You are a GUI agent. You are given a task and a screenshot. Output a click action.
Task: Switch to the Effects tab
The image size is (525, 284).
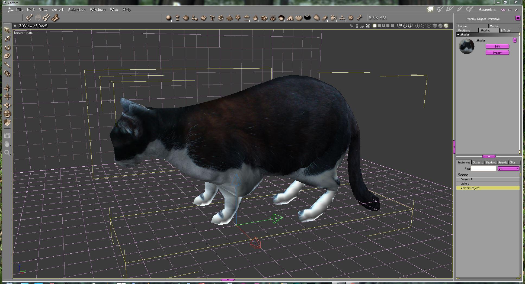(509, 30)
